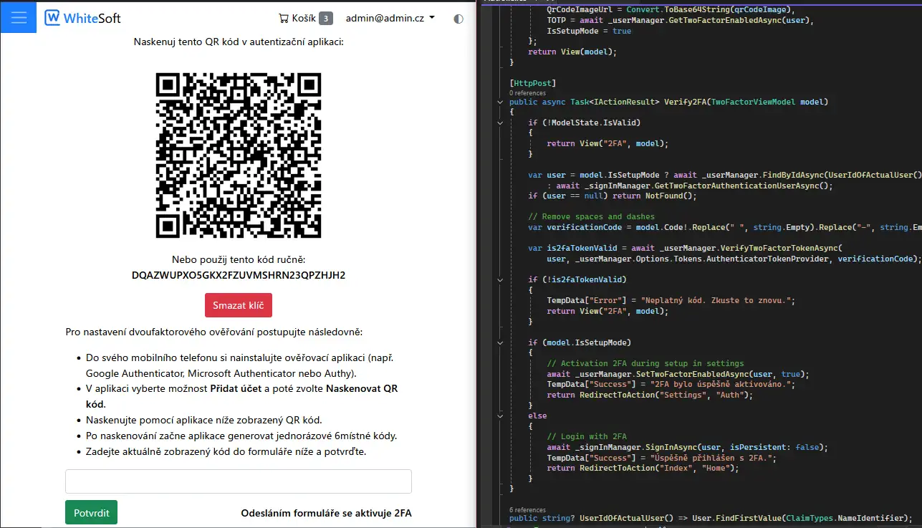Click the '// Remove spaces and dashes' comment

591,216
